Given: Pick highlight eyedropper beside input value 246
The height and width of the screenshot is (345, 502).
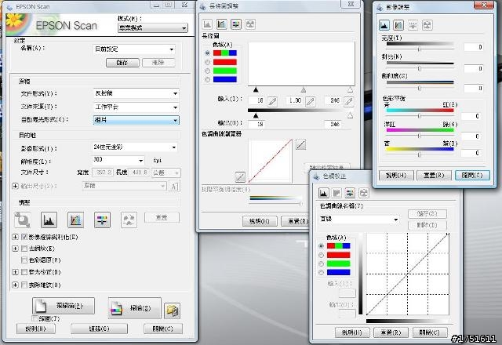Looking at the screenshot, I should 348,101.
